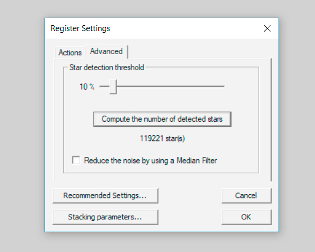Click the Register Settings title bar text
Image resolution: width=315 pixels, height=252 pixels.
coord(80,28)
